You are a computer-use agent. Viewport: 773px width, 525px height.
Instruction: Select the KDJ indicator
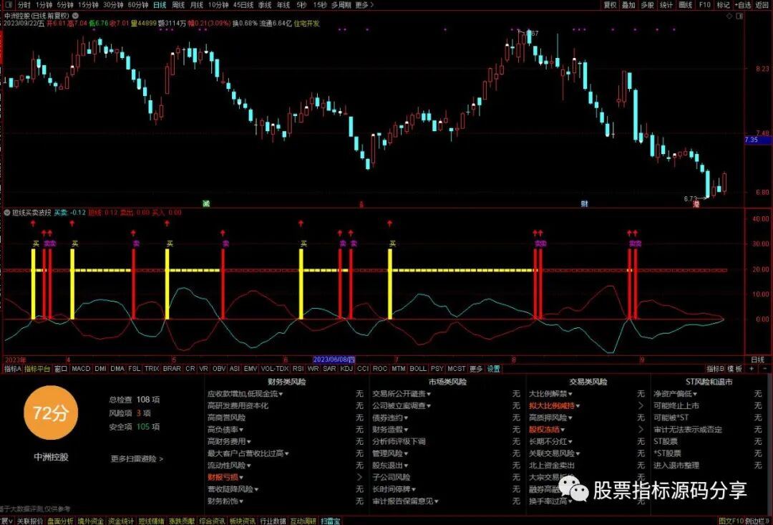tap(346, 369)
